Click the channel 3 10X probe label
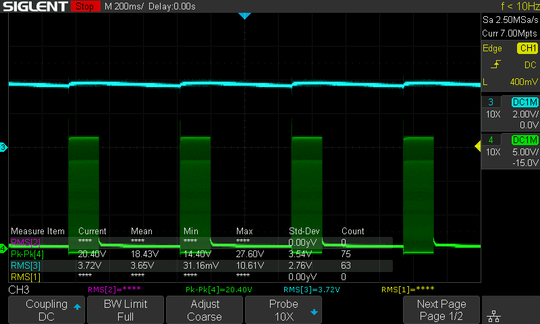This screenshot has height=324, width=540. coord(493,114)
